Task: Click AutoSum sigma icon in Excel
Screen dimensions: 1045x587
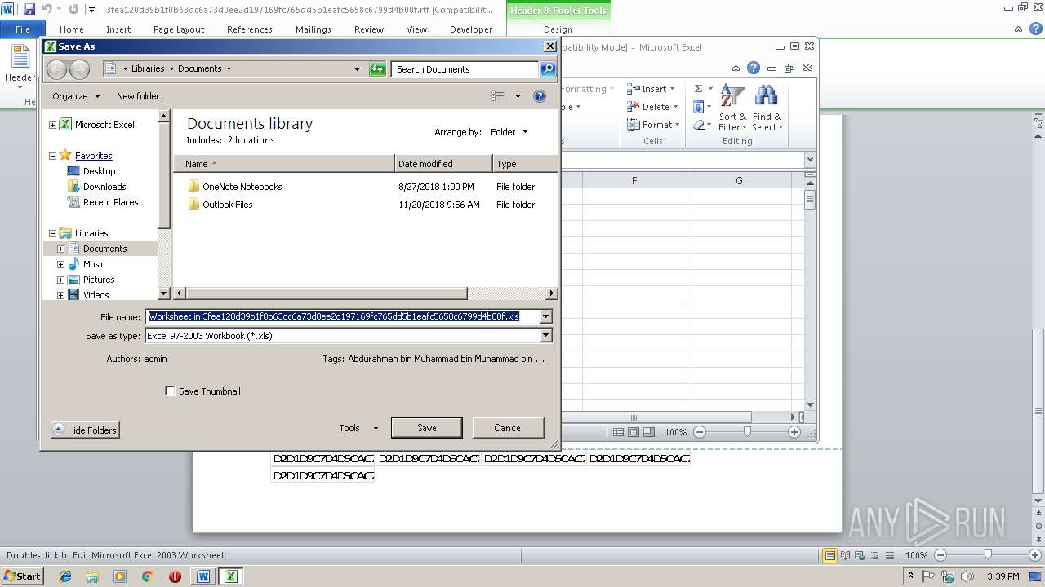Action: pos(699,89)
